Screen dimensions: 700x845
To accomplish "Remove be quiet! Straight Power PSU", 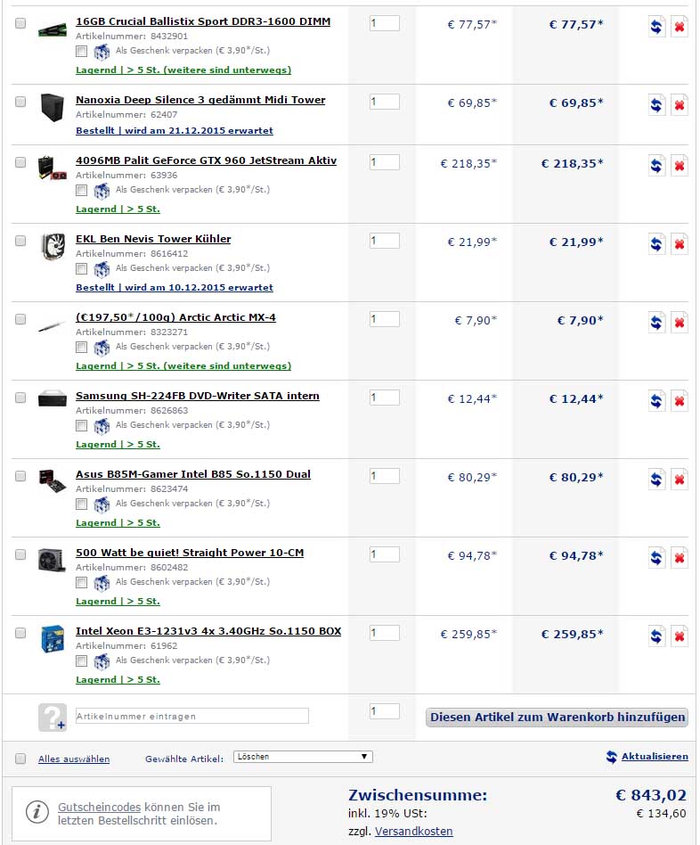I will 680,557.
